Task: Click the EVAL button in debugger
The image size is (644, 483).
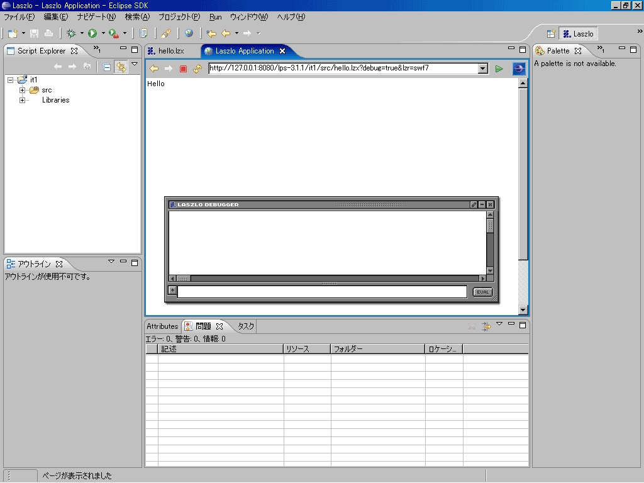Action: pos(482,292)
